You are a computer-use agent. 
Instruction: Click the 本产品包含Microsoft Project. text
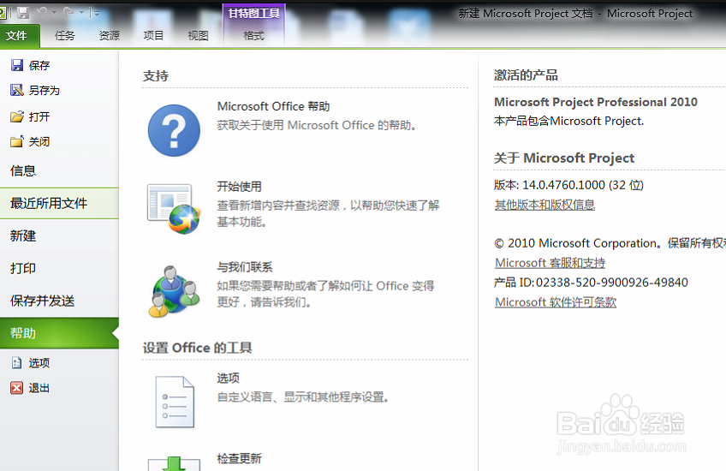569,122
